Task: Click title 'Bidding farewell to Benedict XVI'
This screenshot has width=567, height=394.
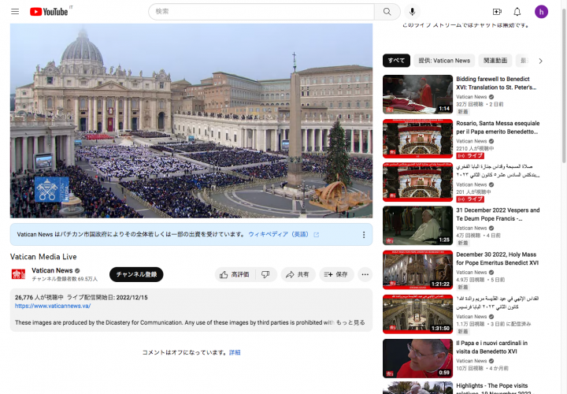Action: click(x=496, y=84)
